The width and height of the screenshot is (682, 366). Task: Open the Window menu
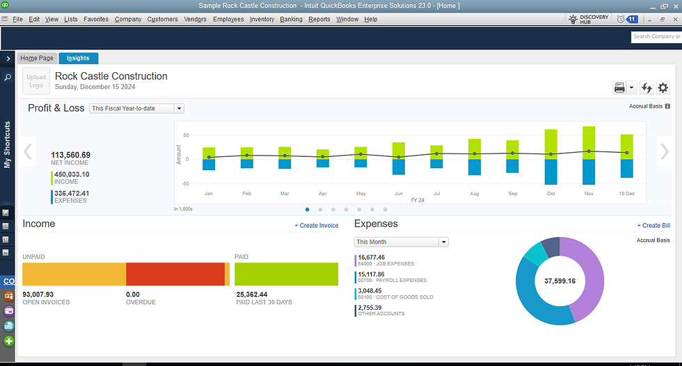347,19
